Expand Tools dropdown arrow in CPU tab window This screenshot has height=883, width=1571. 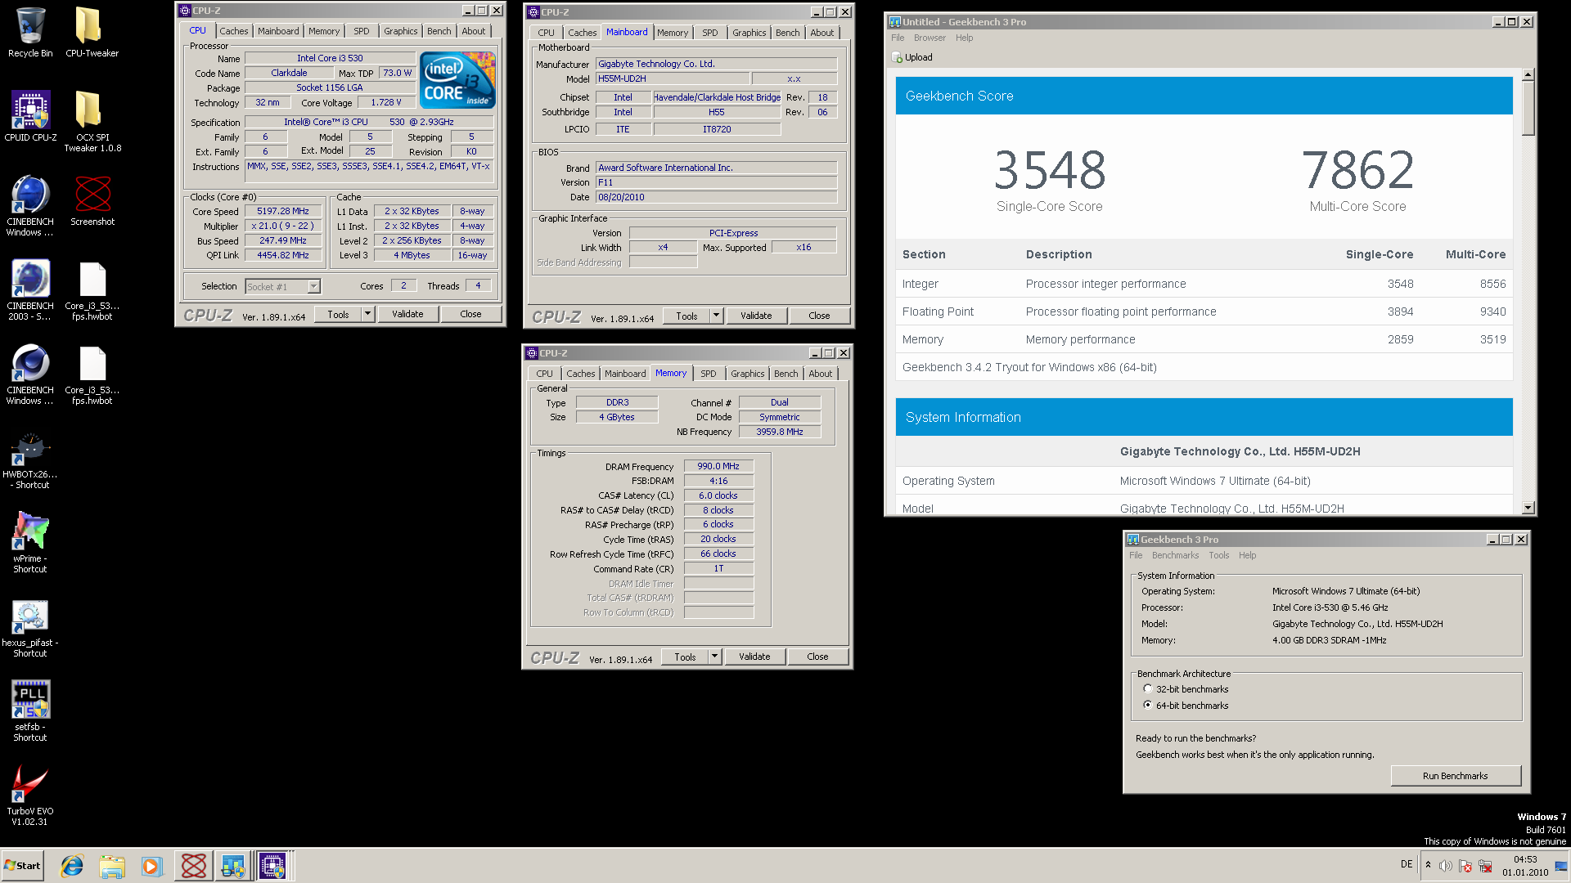click(368, 314)
